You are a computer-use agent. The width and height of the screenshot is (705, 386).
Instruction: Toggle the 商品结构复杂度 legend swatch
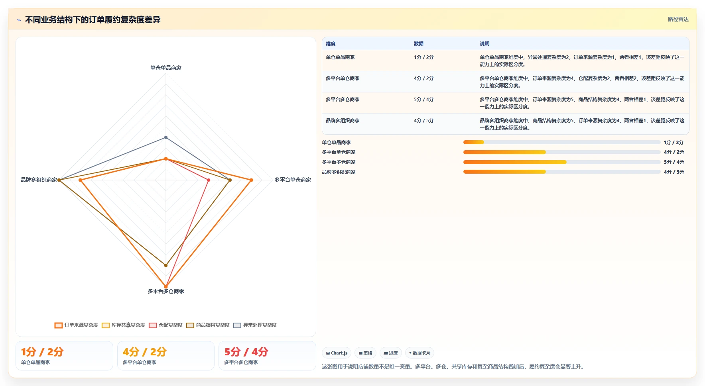tap(190, 325)
